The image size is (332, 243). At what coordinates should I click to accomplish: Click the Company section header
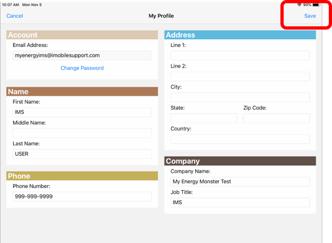click(x=240, y=161)
